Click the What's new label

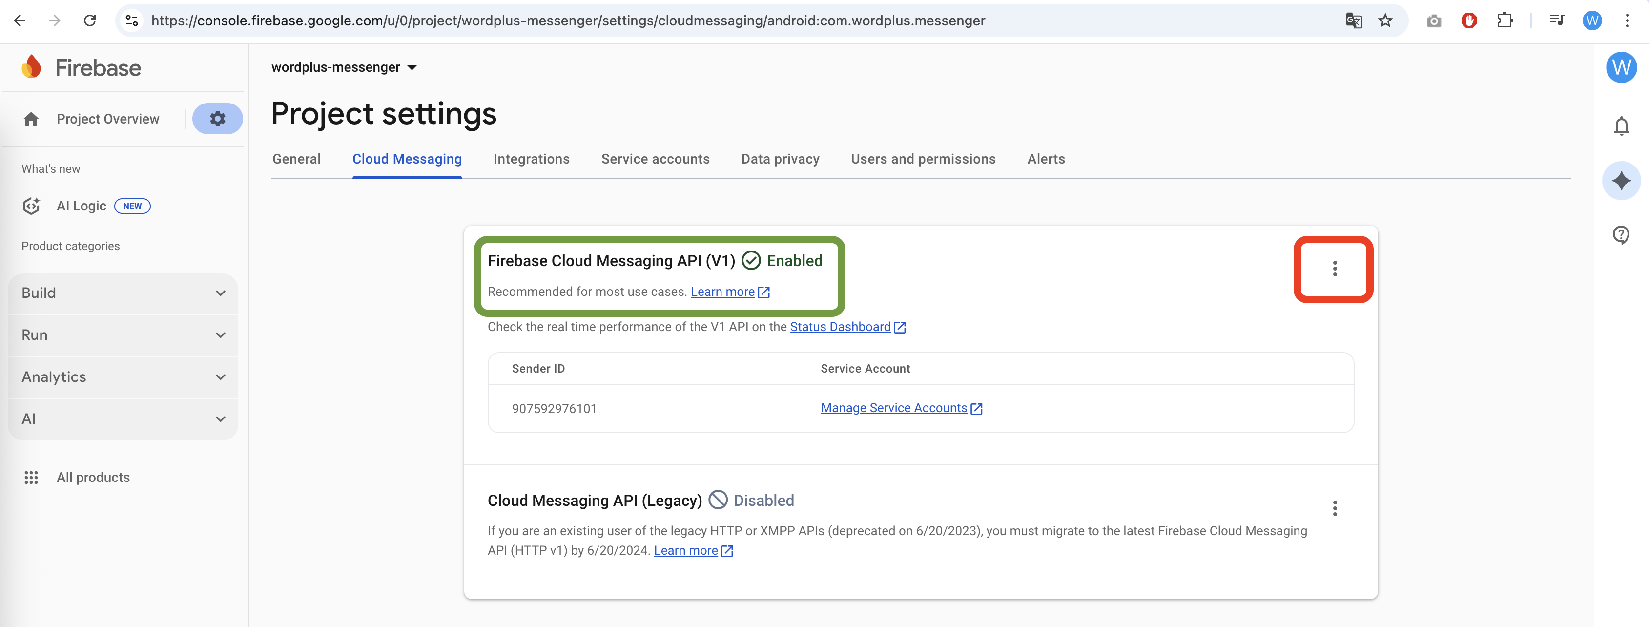coord(51,169)
